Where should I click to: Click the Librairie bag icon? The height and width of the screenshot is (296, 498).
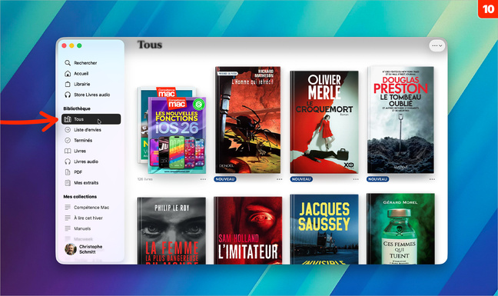[68, 84]
